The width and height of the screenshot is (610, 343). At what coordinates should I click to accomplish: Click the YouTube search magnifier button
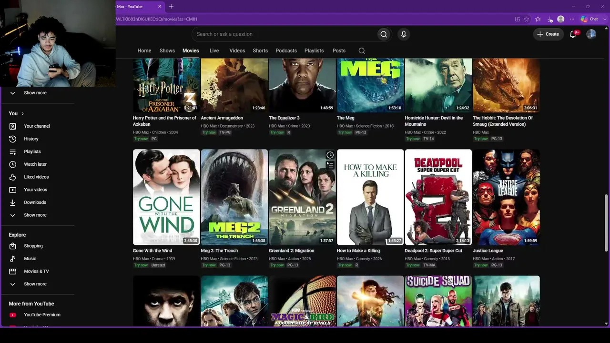[x=384, y=34]
